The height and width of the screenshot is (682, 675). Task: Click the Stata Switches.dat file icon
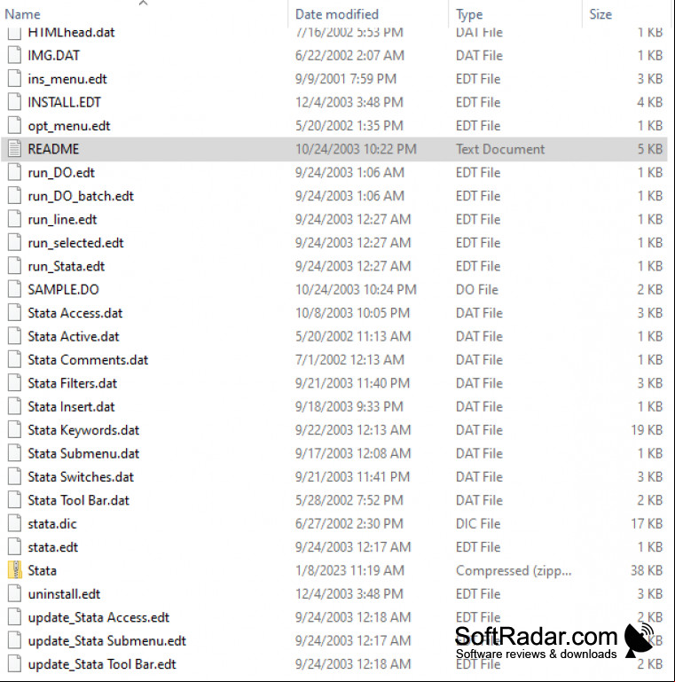14,477
